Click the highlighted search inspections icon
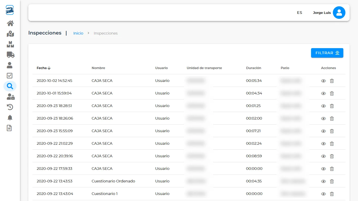 (x=10, y=86)
